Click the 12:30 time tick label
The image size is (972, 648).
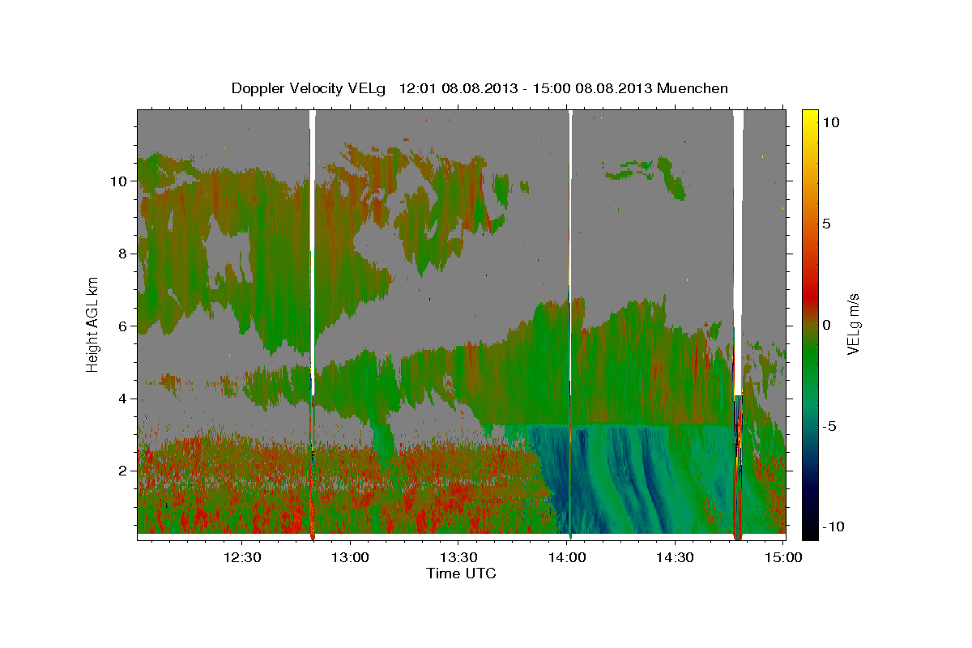pos(242,557)
